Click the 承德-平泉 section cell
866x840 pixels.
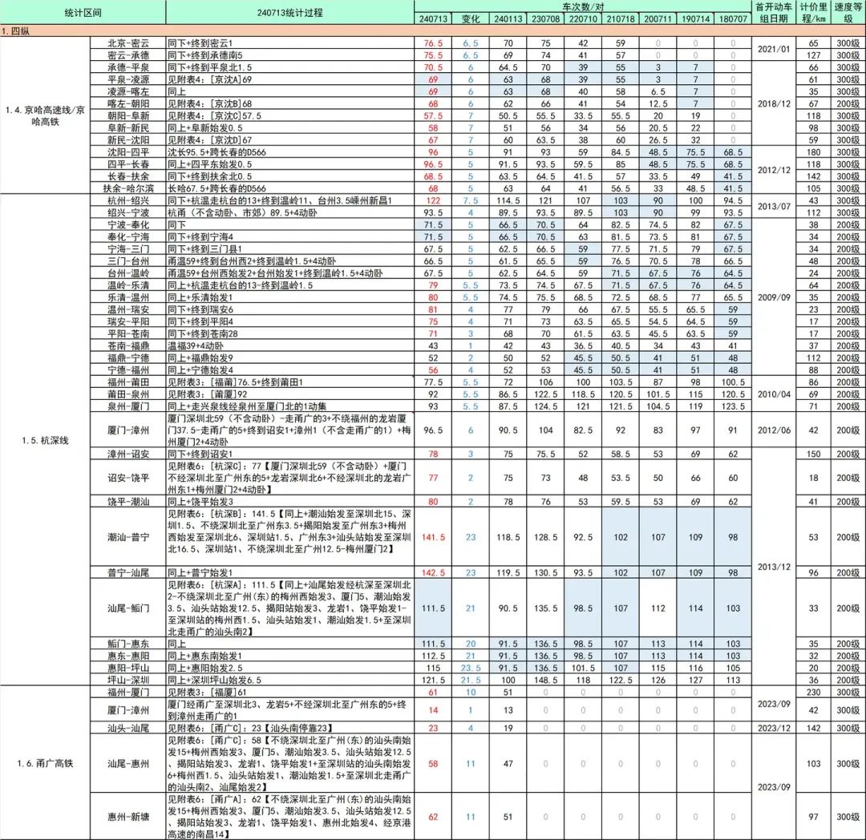[128, 67]
